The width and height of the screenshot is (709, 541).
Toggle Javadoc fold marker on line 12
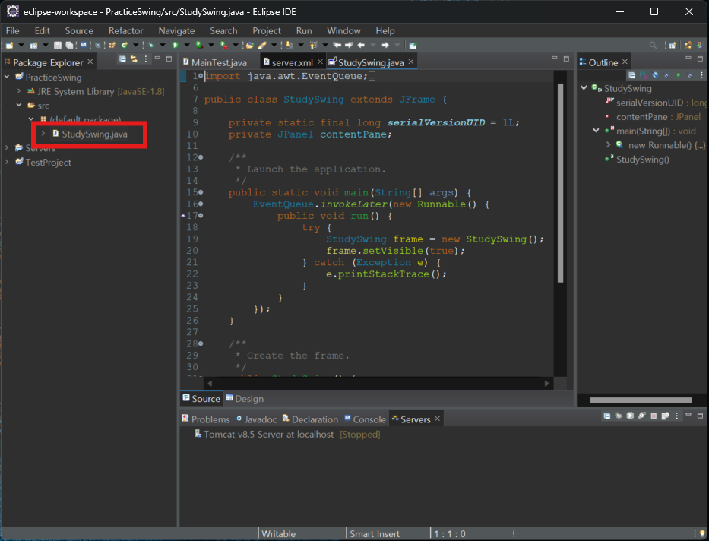(201, 157)
